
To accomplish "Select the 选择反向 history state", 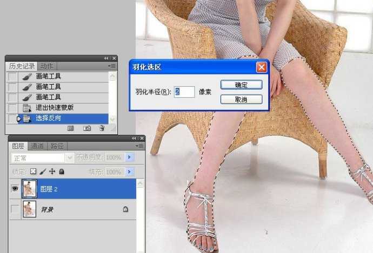I will click(x=63, y=119).
